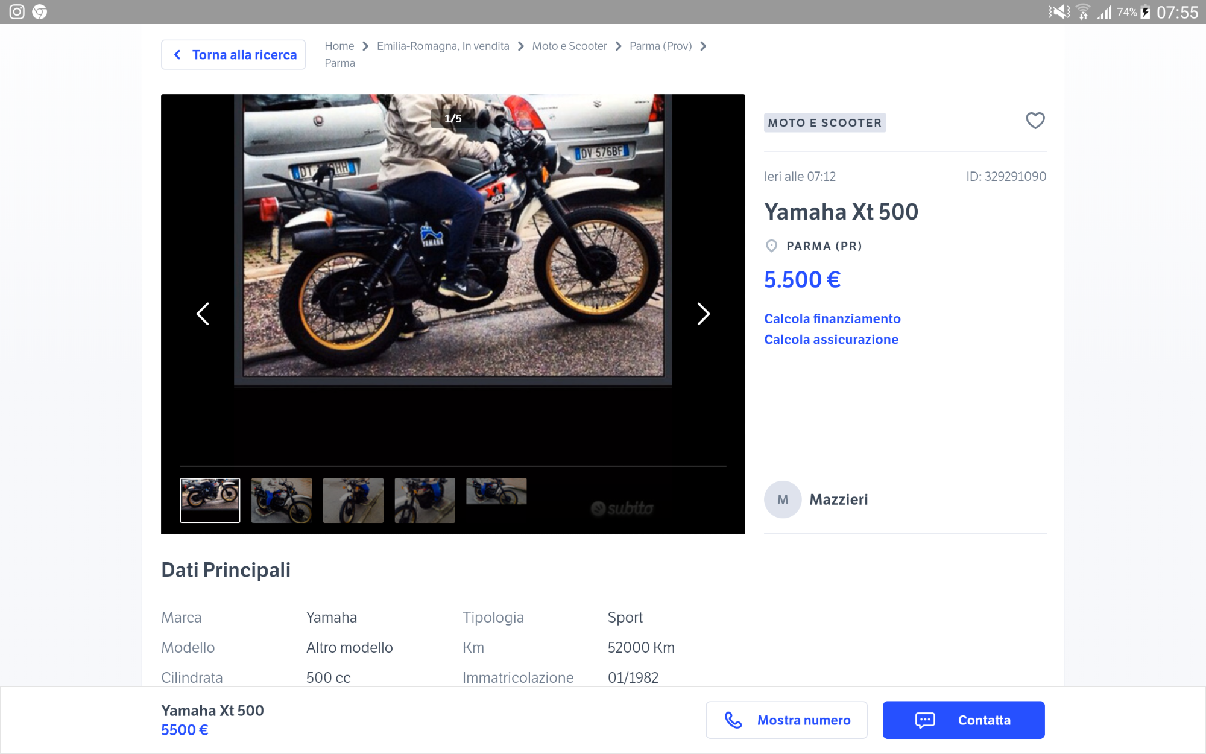Open Home breadcrumb link
The width and height of the screenshot is (1206, 754).
point(339,46)
